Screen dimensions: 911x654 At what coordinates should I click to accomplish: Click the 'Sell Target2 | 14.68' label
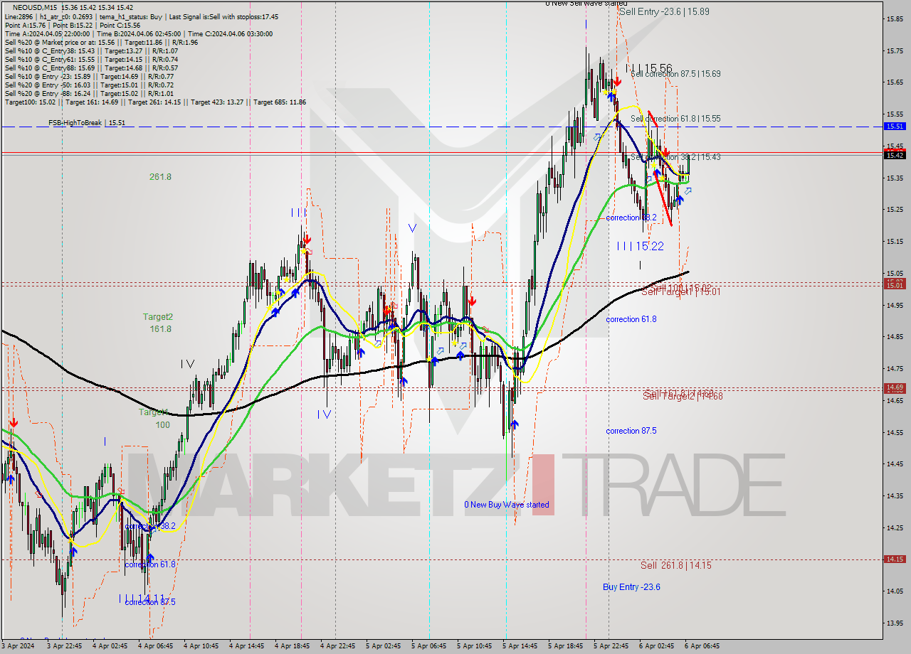tap(683, 396)
